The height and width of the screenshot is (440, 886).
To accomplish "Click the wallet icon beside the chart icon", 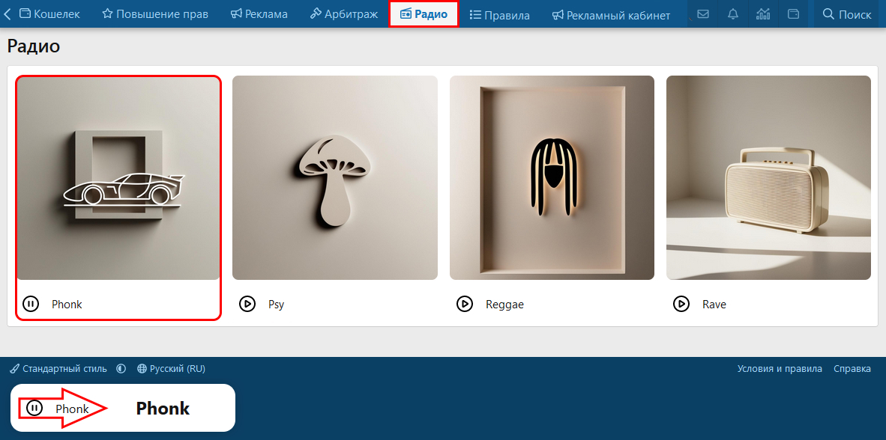I will [793, 14].
